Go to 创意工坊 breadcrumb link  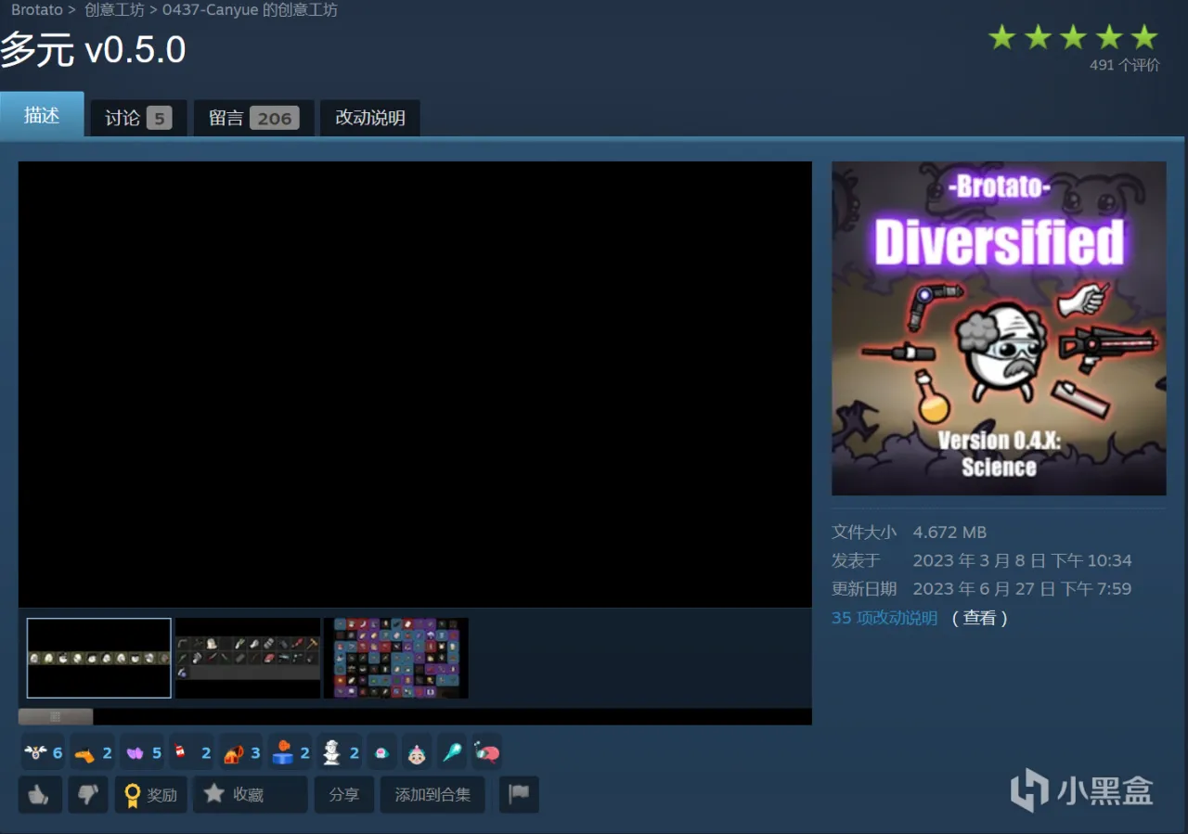[x=114, y=10]
